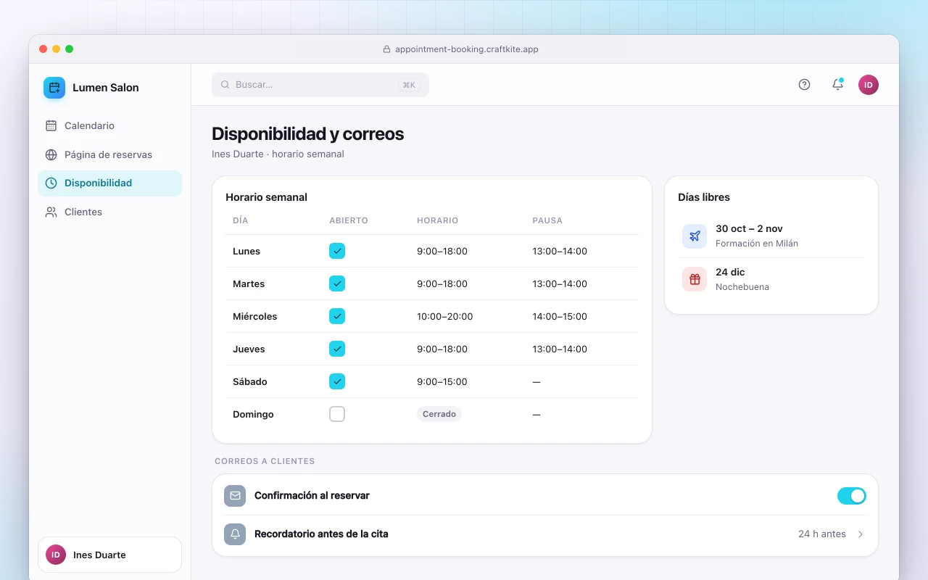Viewport: 928px width, 580px height.
Task: Click the ID avatar in top bar
Action: click(869, 85)
